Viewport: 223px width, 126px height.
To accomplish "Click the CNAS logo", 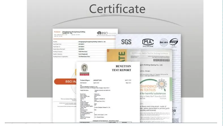I will [x=174, y=42].
